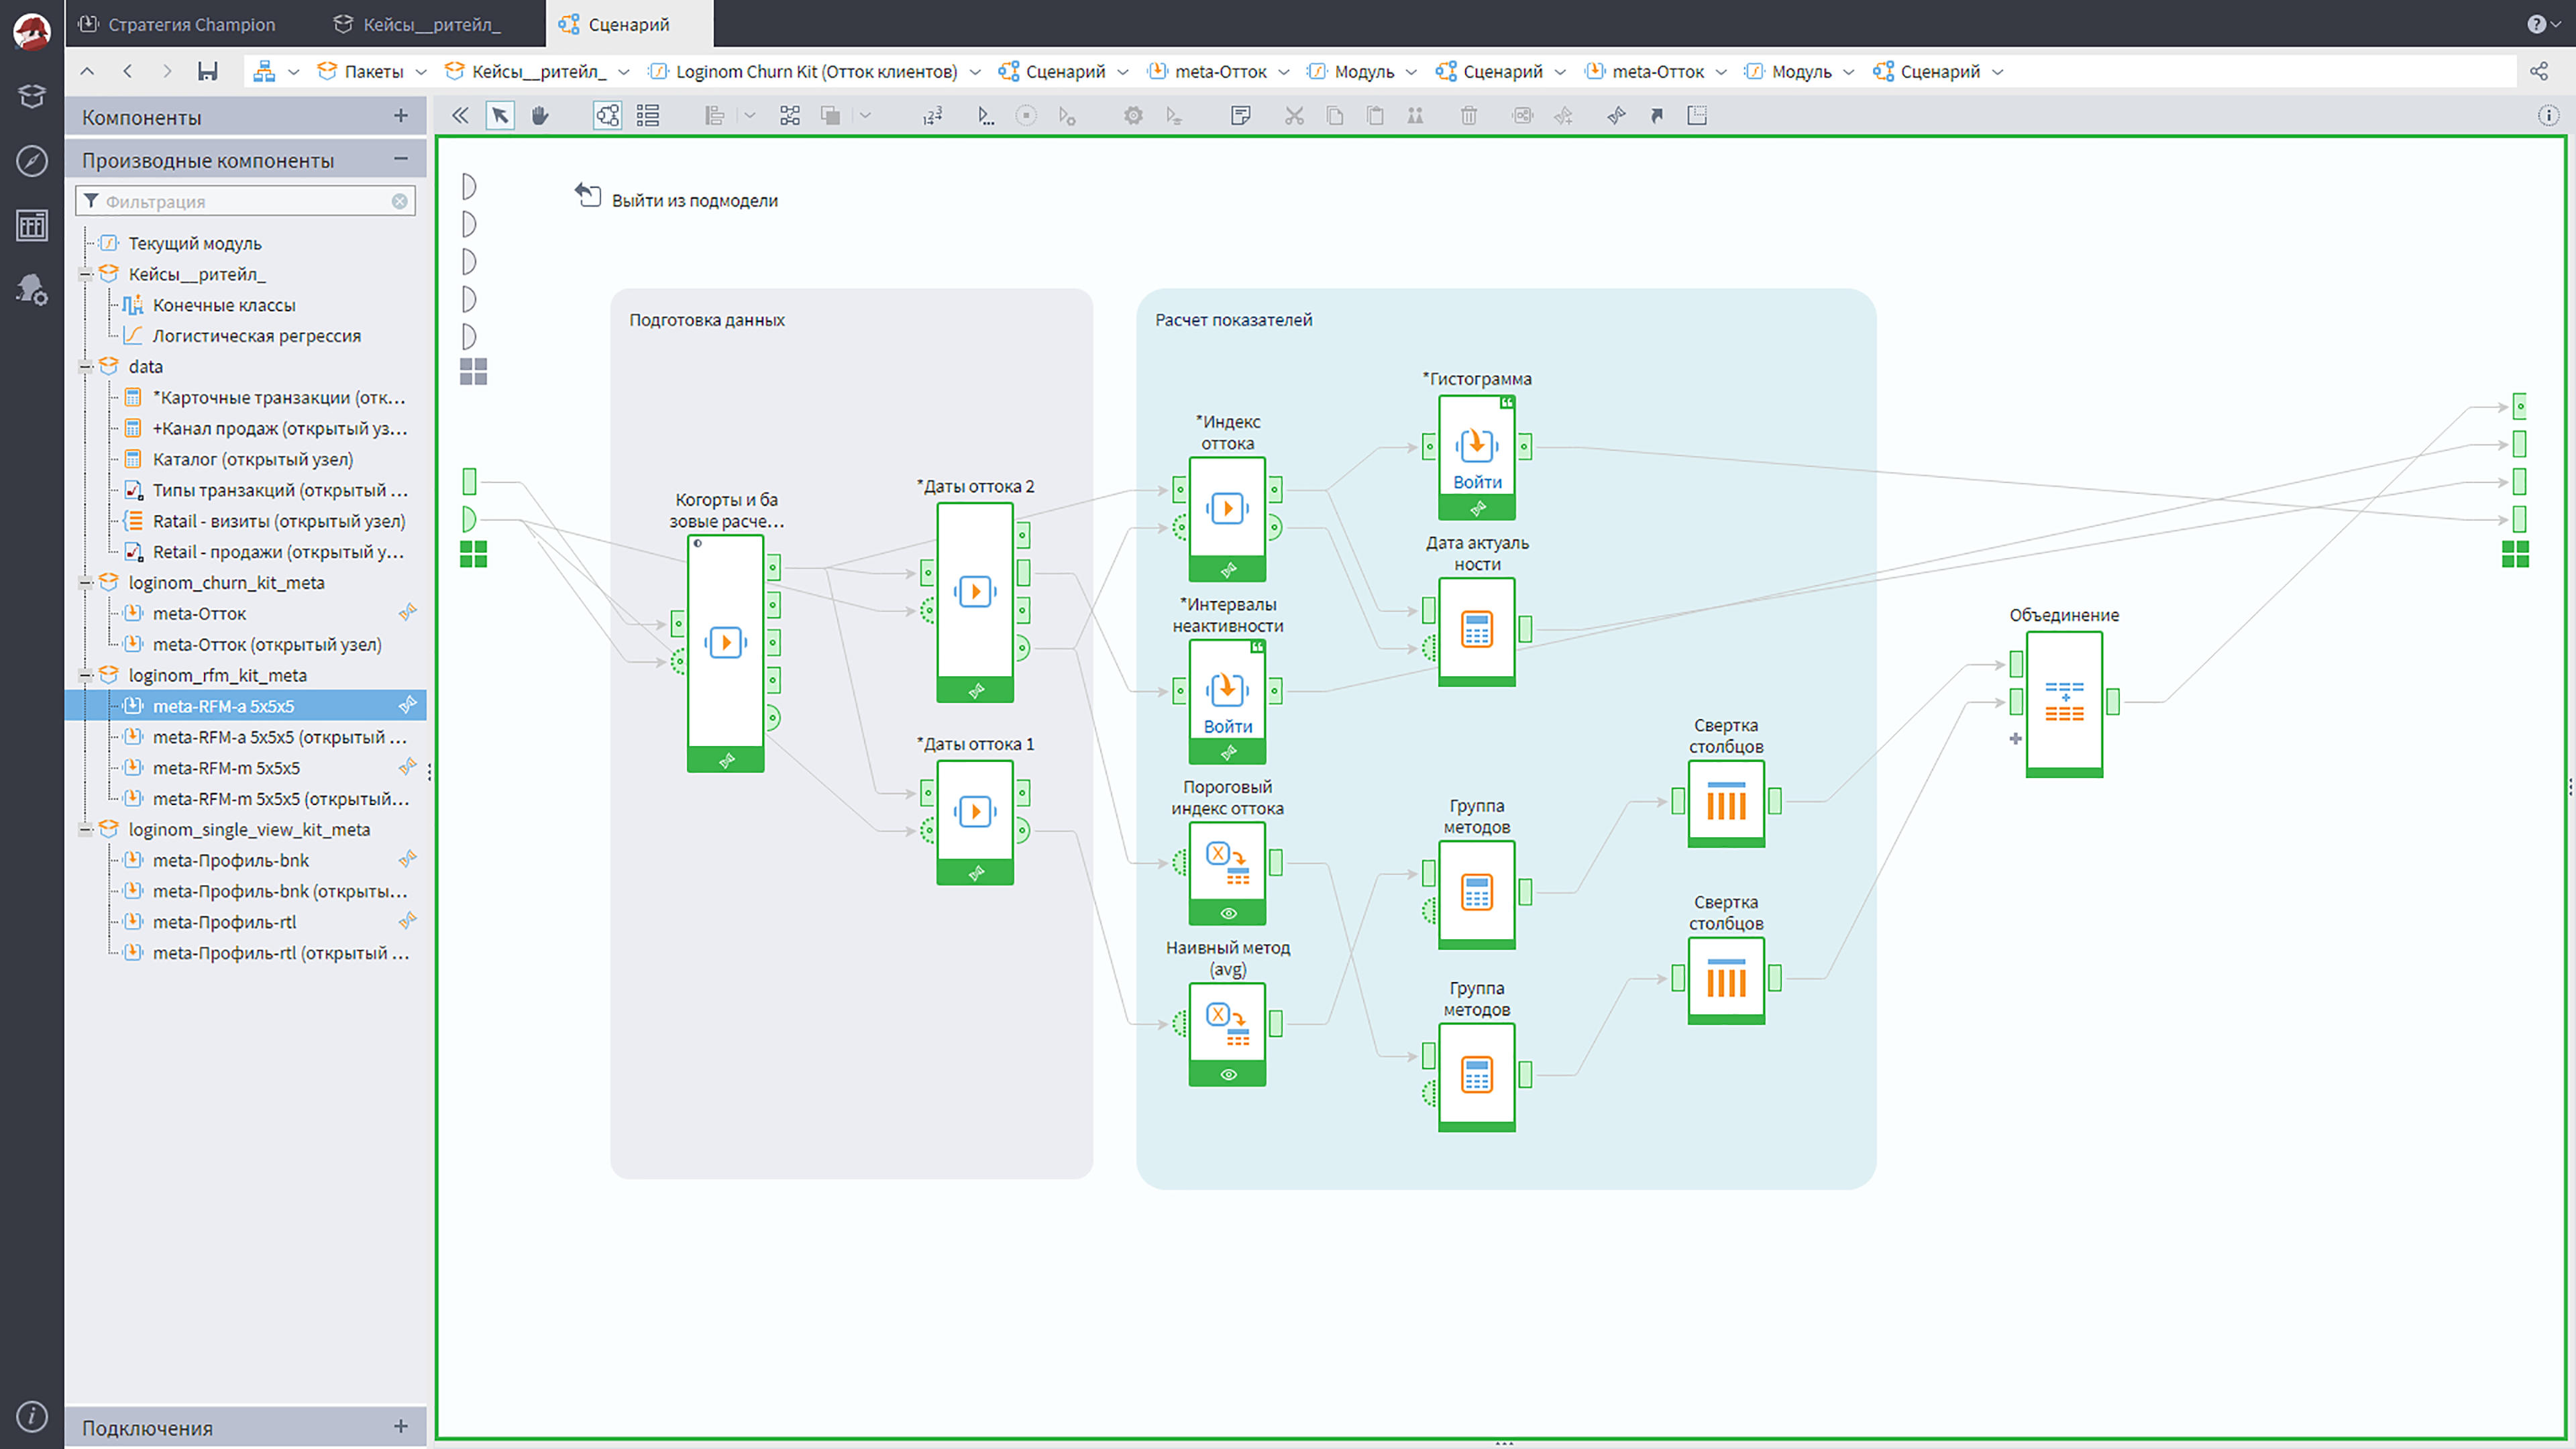The image size is (2576, 1449).
Task: Switch to list view of nodes
Action: click(x=648, y=116)
